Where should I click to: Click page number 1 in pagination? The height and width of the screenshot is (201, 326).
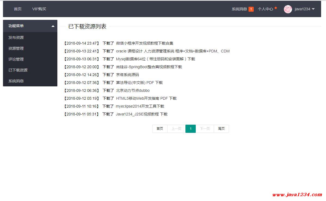191,129
